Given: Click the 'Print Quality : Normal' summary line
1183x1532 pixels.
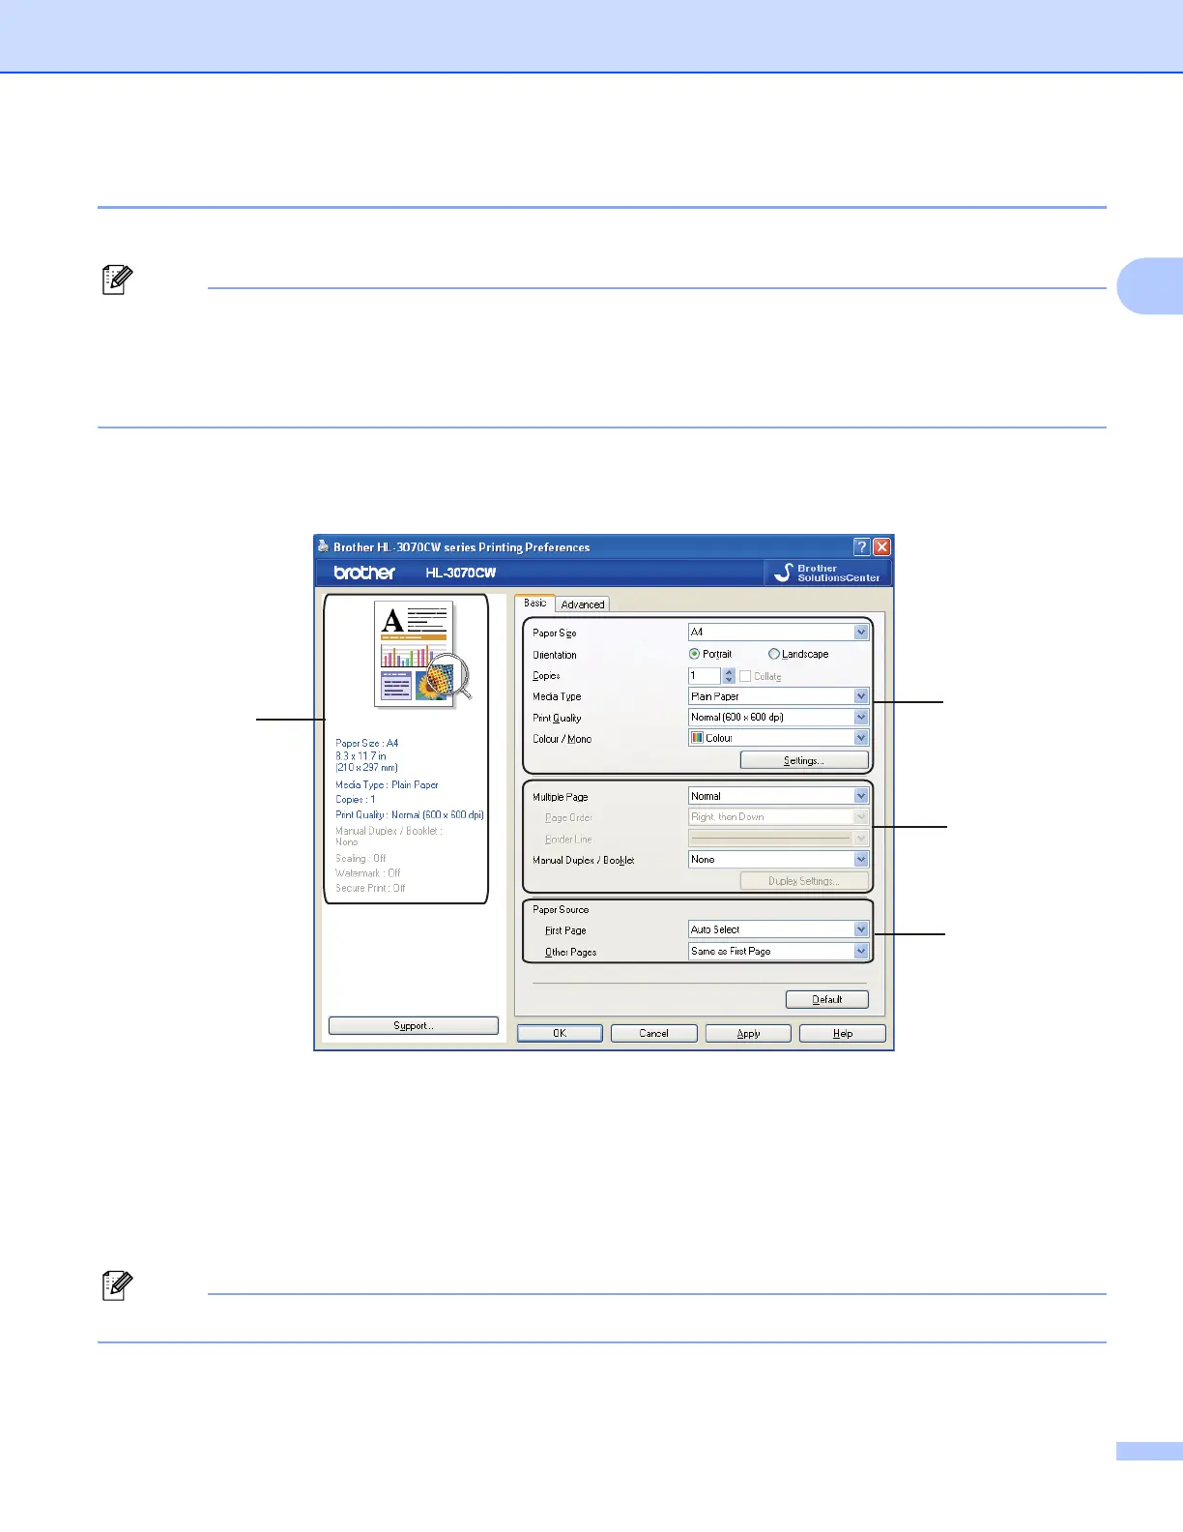Looking at the screenshot, I should [410, 814].
